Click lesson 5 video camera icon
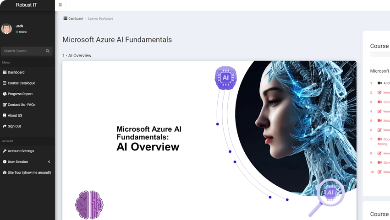The width and height of the screenshot is (390, 220). coord(379,120)
